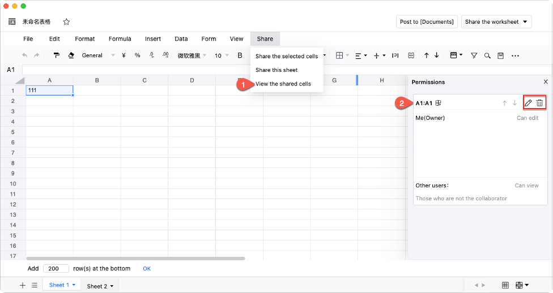Add a new sheet with plus icon

[x=23, y=286]
